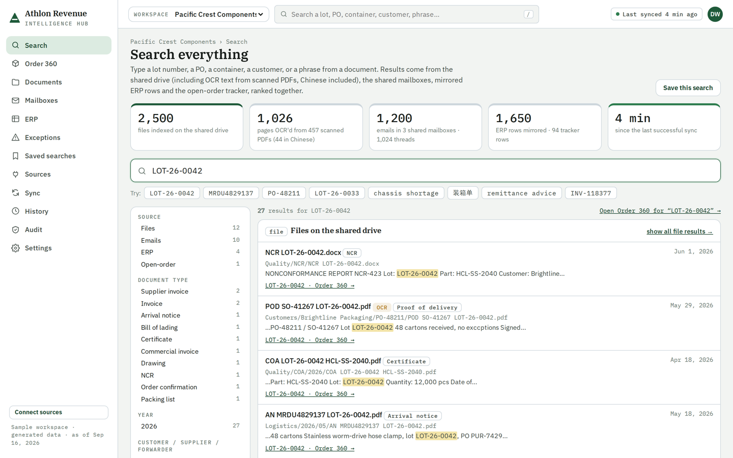This screenshot has height=458, width=733.
Task: Focus the top global search field
Action: tap(406, 14)
